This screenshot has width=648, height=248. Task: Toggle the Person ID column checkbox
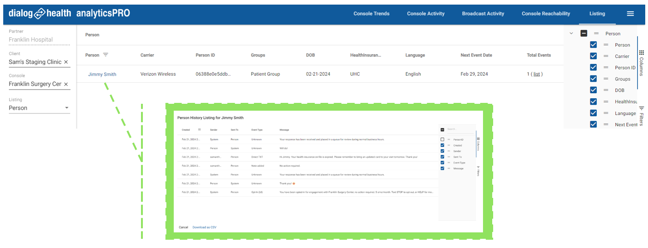click(x=593, y=68)
